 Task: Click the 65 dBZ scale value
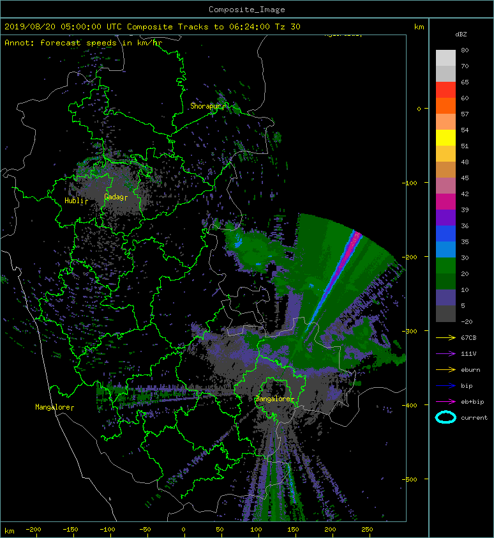465,82
